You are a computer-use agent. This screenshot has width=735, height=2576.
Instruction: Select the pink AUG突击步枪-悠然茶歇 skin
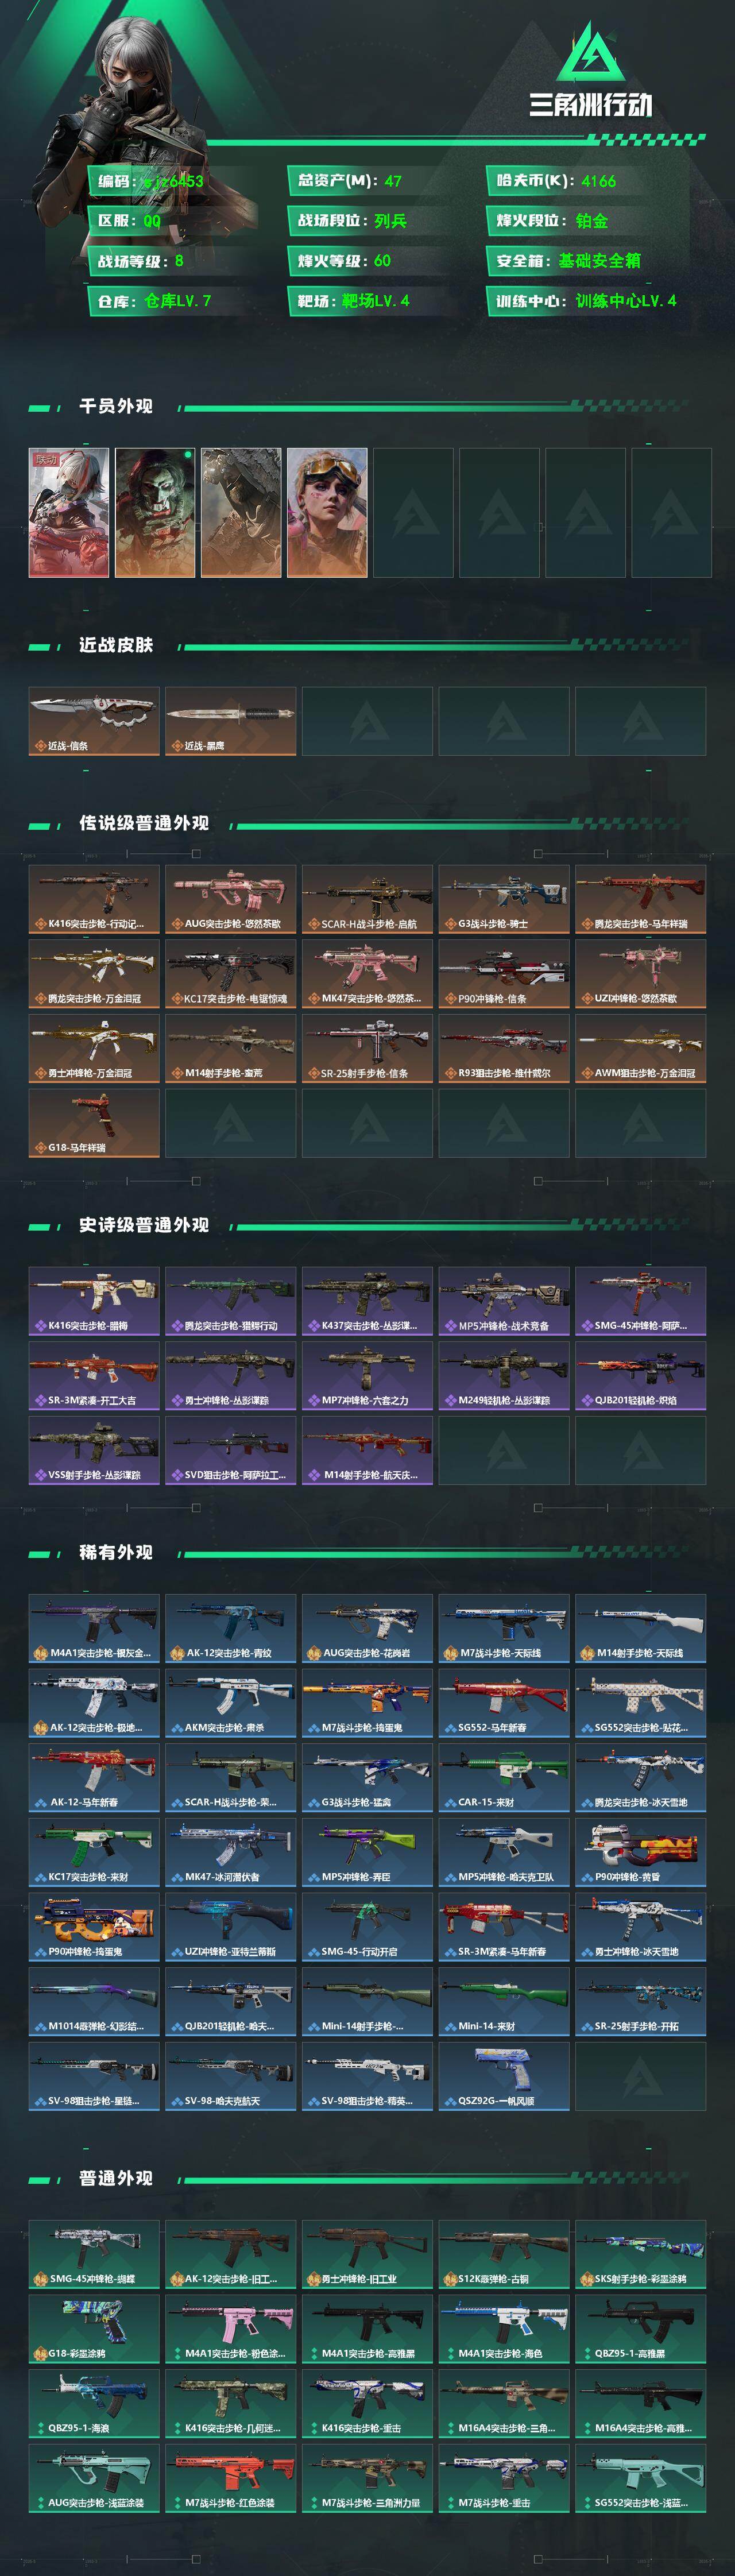coord(230,899)
